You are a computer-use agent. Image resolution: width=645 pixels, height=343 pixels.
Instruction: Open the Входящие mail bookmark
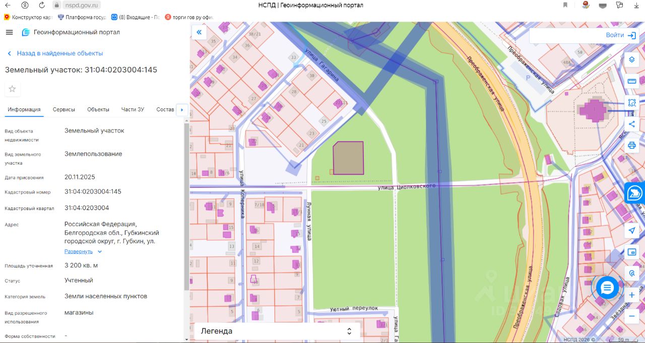135,17
